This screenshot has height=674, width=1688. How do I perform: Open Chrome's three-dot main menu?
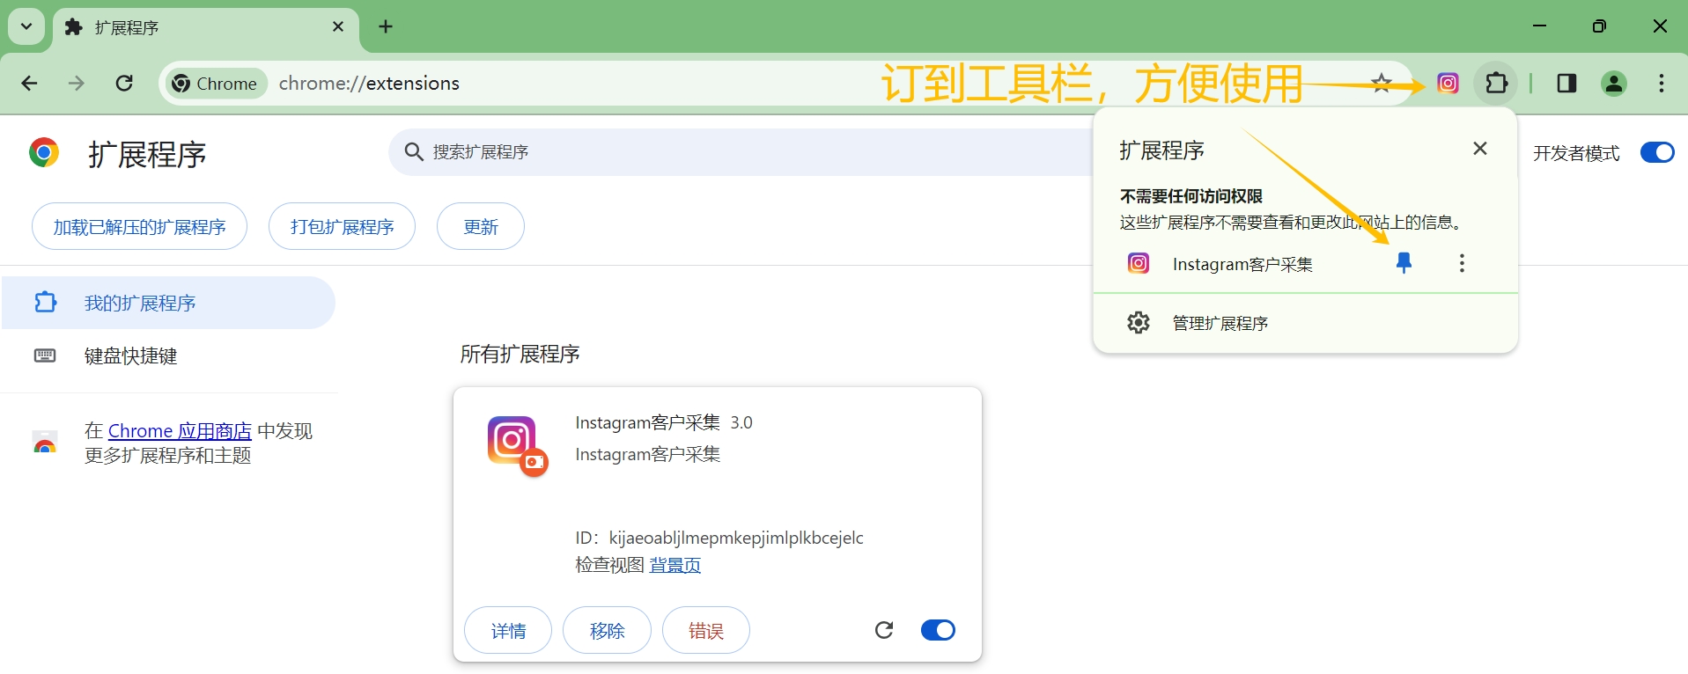coord(1662,84)
